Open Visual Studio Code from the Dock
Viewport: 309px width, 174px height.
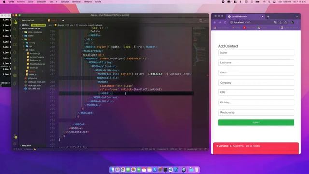point(170,170)
